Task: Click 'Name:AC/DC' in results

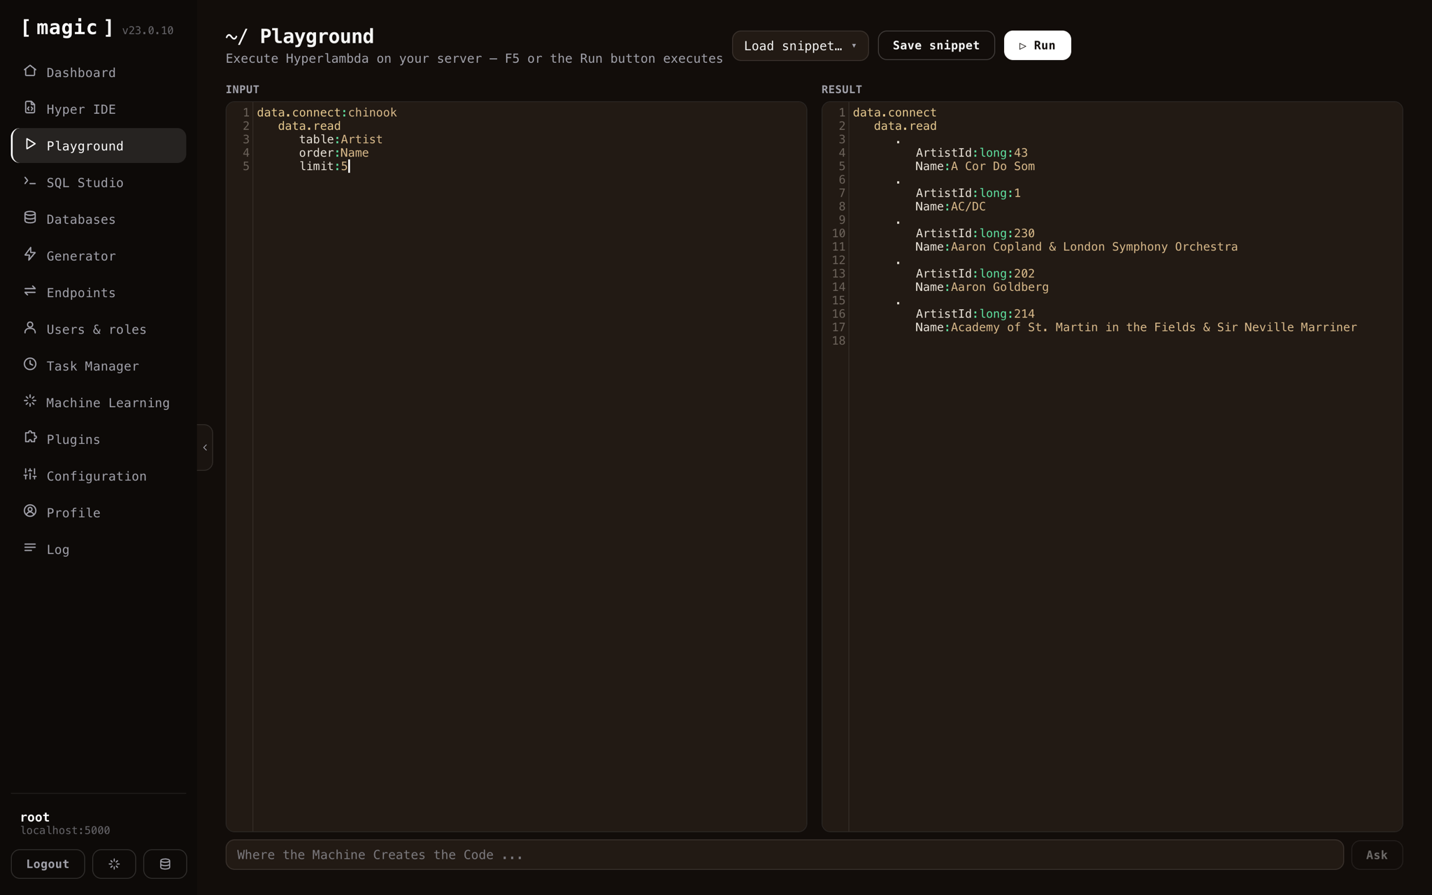Action: click(x=950, y=206)
